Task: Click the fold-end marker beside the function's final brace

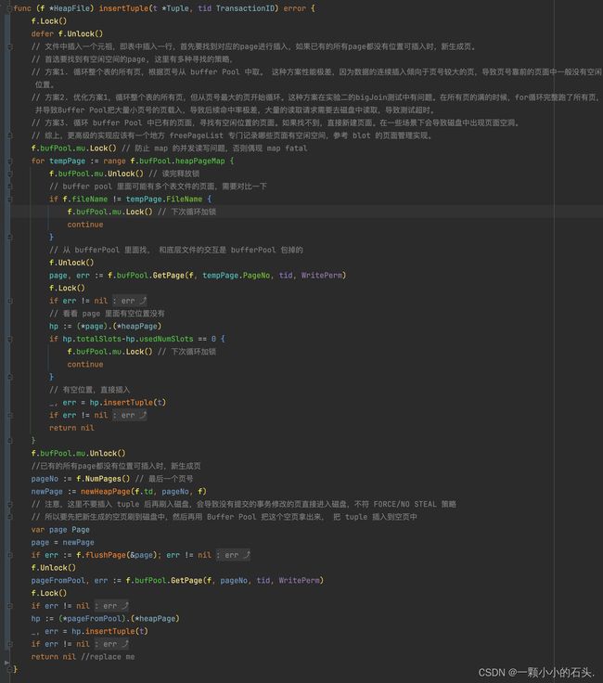Action: 9,669
